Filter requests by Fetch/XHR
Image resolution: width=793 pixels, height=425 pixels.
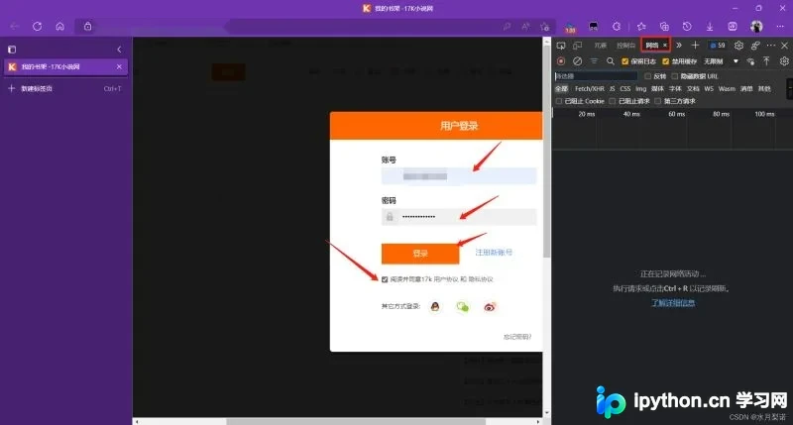tap(589, 88)
